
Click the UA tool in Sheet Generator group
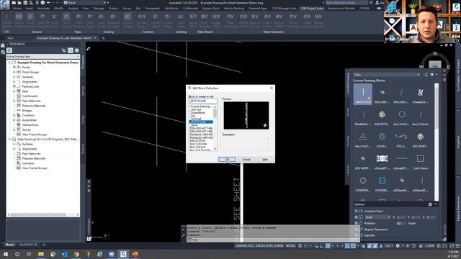click(318, 20)
